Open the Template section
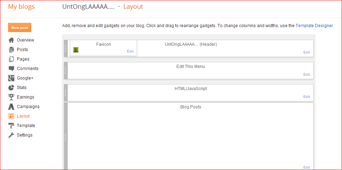 [x=26, y=126]
